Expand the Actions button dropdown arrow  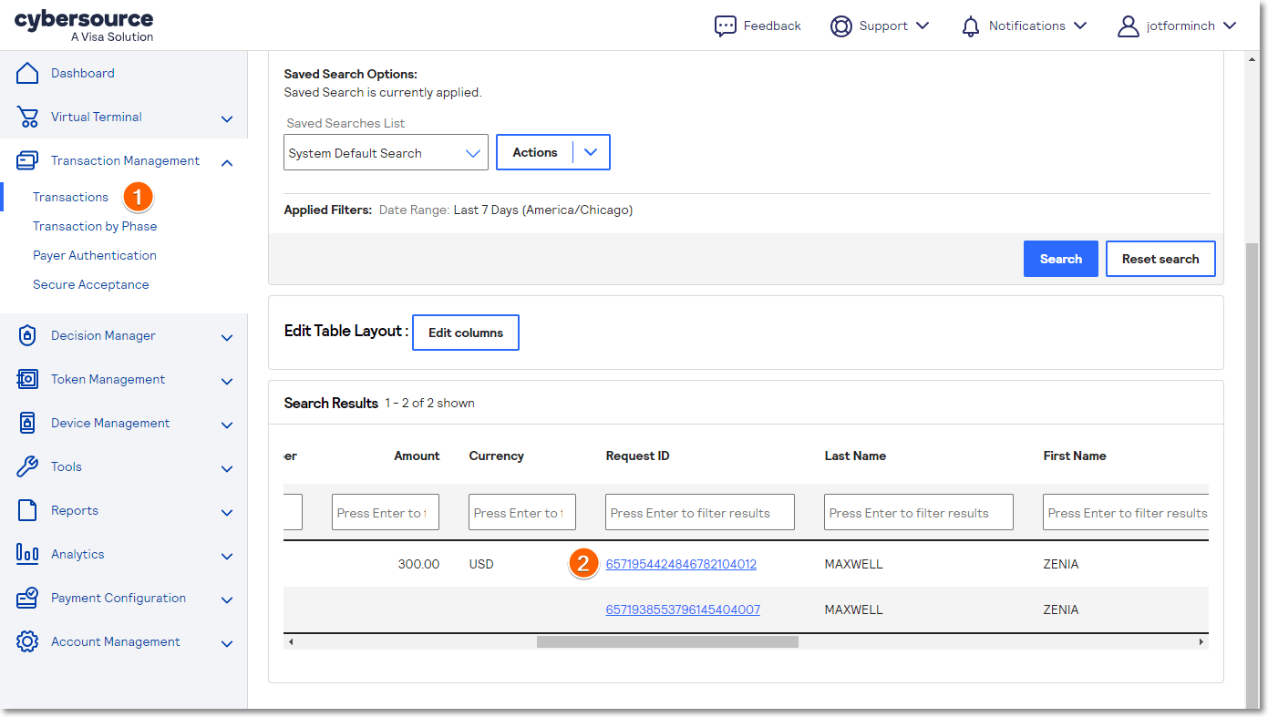click(x=591, y=153)
